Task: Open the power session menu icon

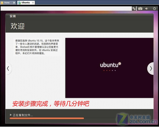Action: (154, 8)
